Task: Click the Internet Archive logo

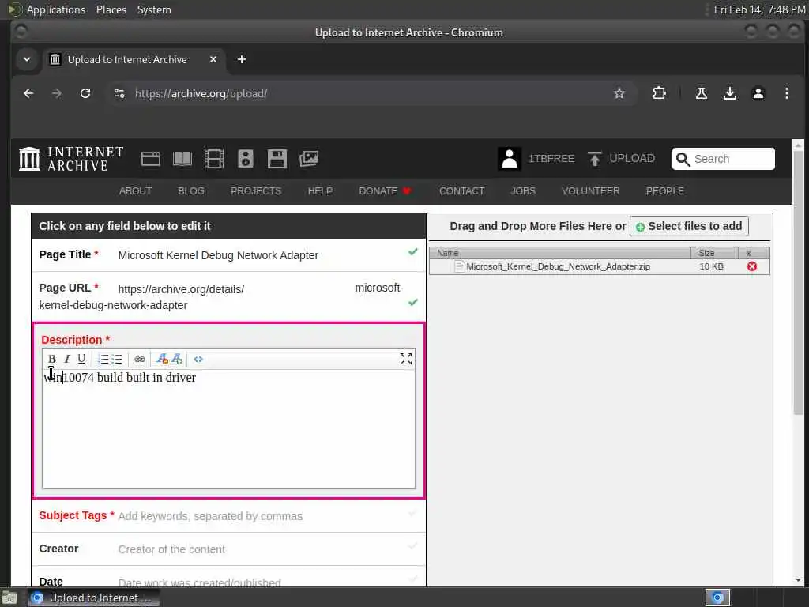Action: (x=71, y=158)
